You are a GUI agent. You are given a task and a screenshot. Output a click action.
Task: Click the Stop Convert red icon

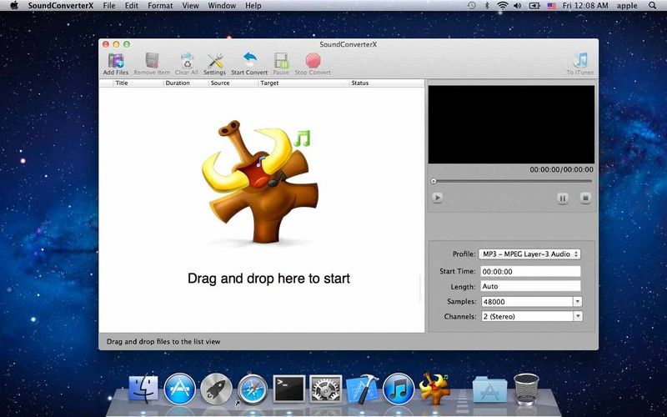pos(313,61)
